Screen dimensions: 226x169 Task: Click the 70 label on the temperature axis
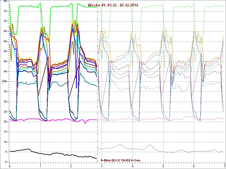tap(5, 21)
